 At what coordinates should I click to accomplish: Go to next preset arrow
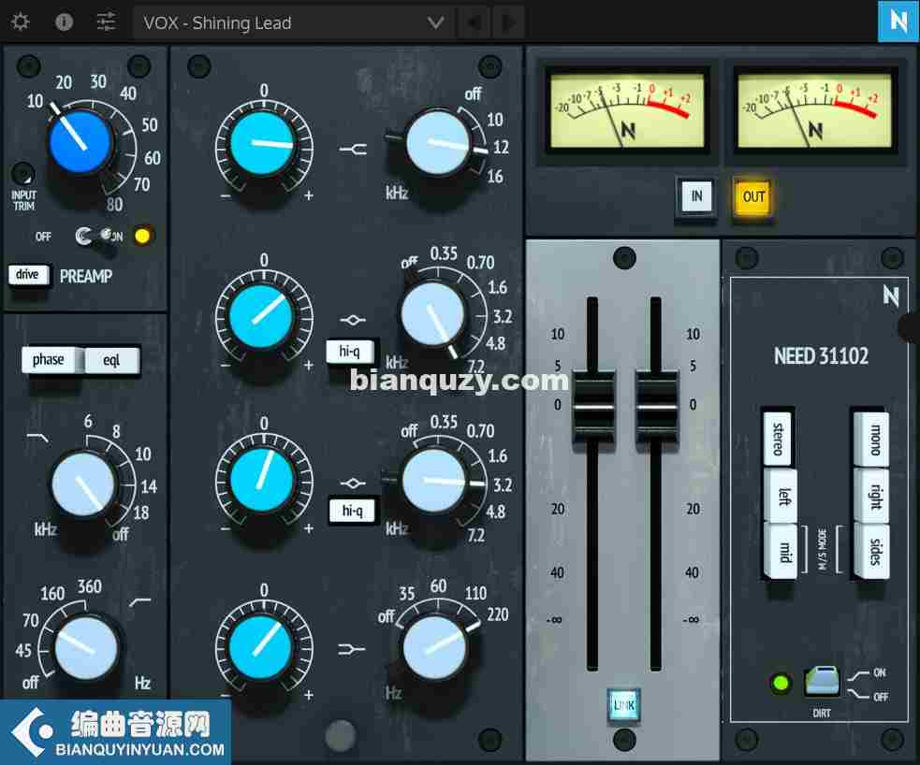(x=508, y=22)
